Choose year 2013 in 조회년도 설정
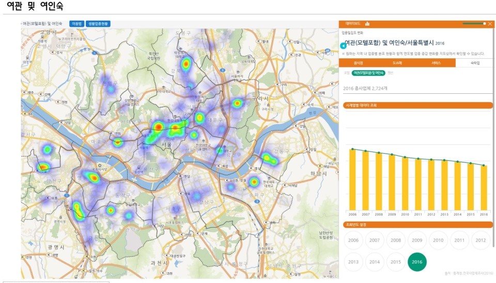The image size is (496, 283). point(353,262)
